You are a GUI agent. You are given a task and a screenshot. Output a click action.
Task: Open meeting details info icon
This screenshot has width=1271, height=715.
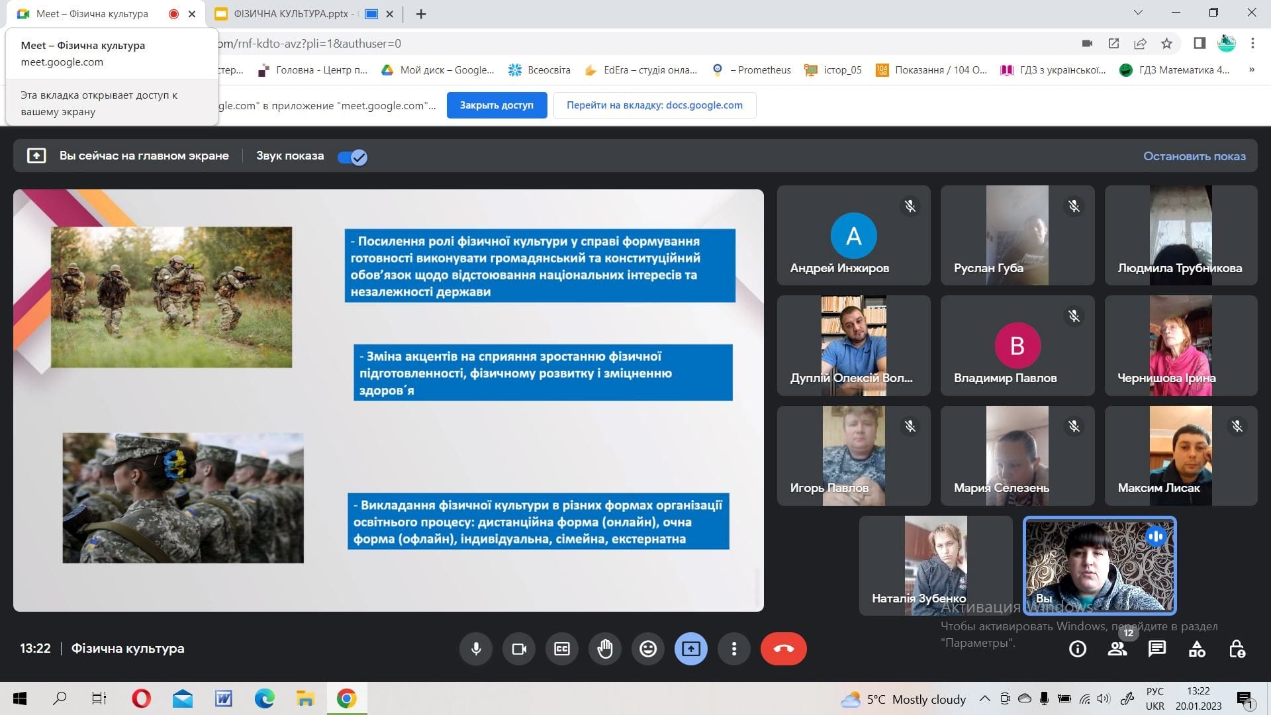(x=1078, y=649)
